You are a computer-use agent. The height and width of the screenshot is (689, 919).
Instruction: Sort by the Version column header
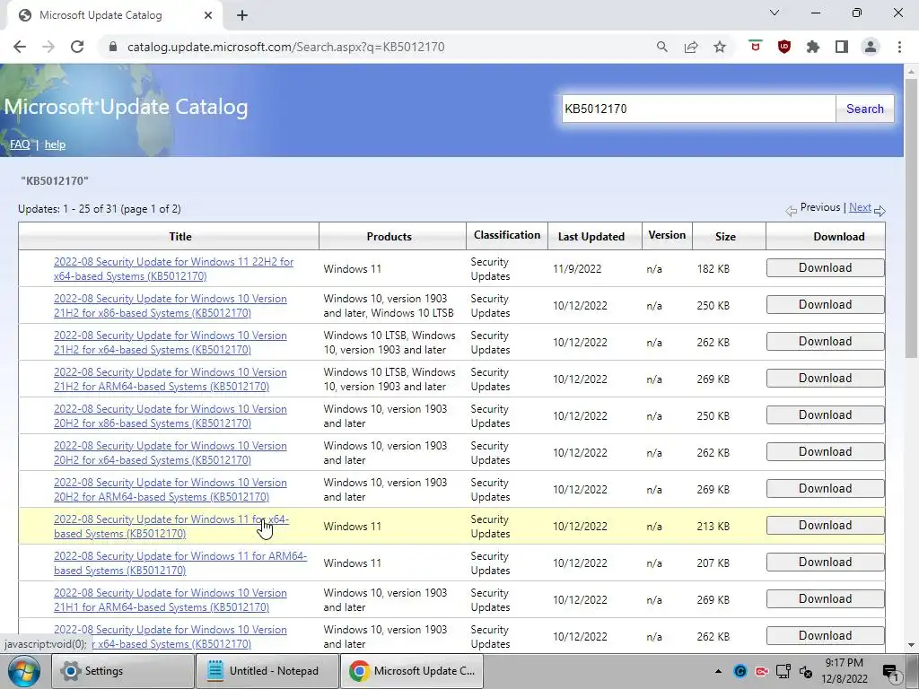click(x=667, y=235)
